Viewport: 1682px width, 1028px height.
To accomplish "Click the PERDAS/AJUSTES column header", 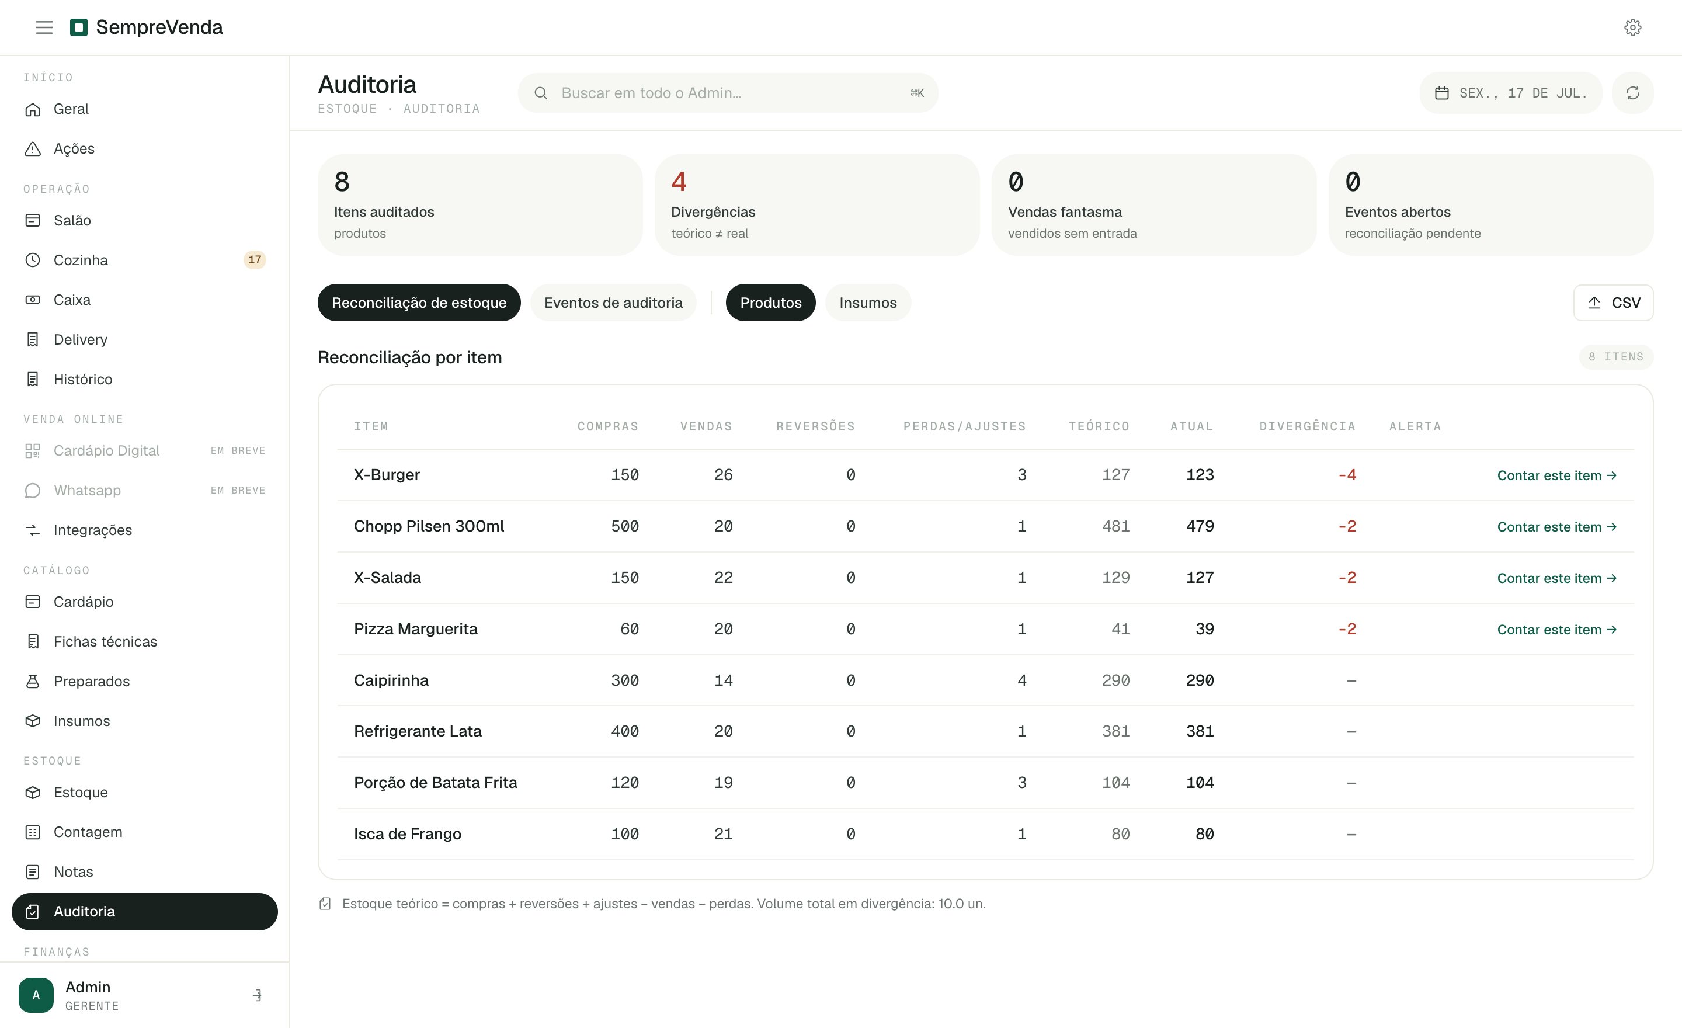I will (x=965, y=426).
